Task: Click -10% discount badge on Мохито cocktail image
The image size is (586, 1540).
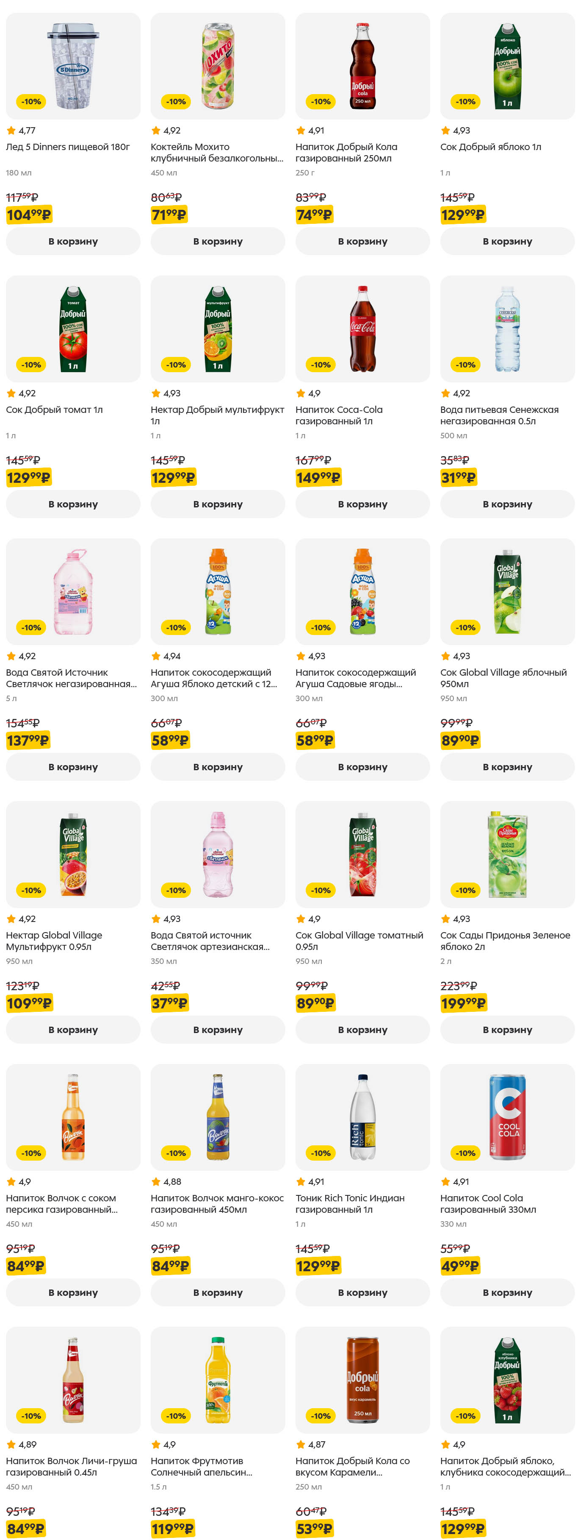Action: (x=176, y=102)
